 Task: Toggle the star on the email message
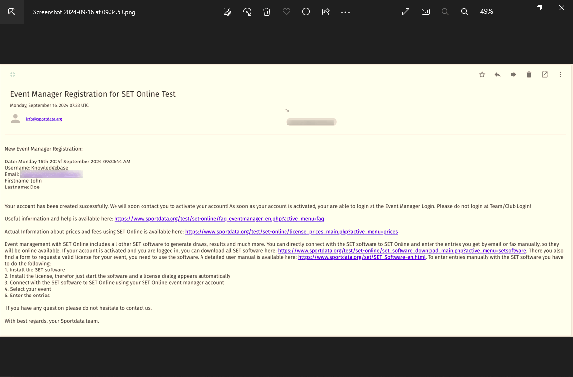pyautogui.click(x=482, y=75)
